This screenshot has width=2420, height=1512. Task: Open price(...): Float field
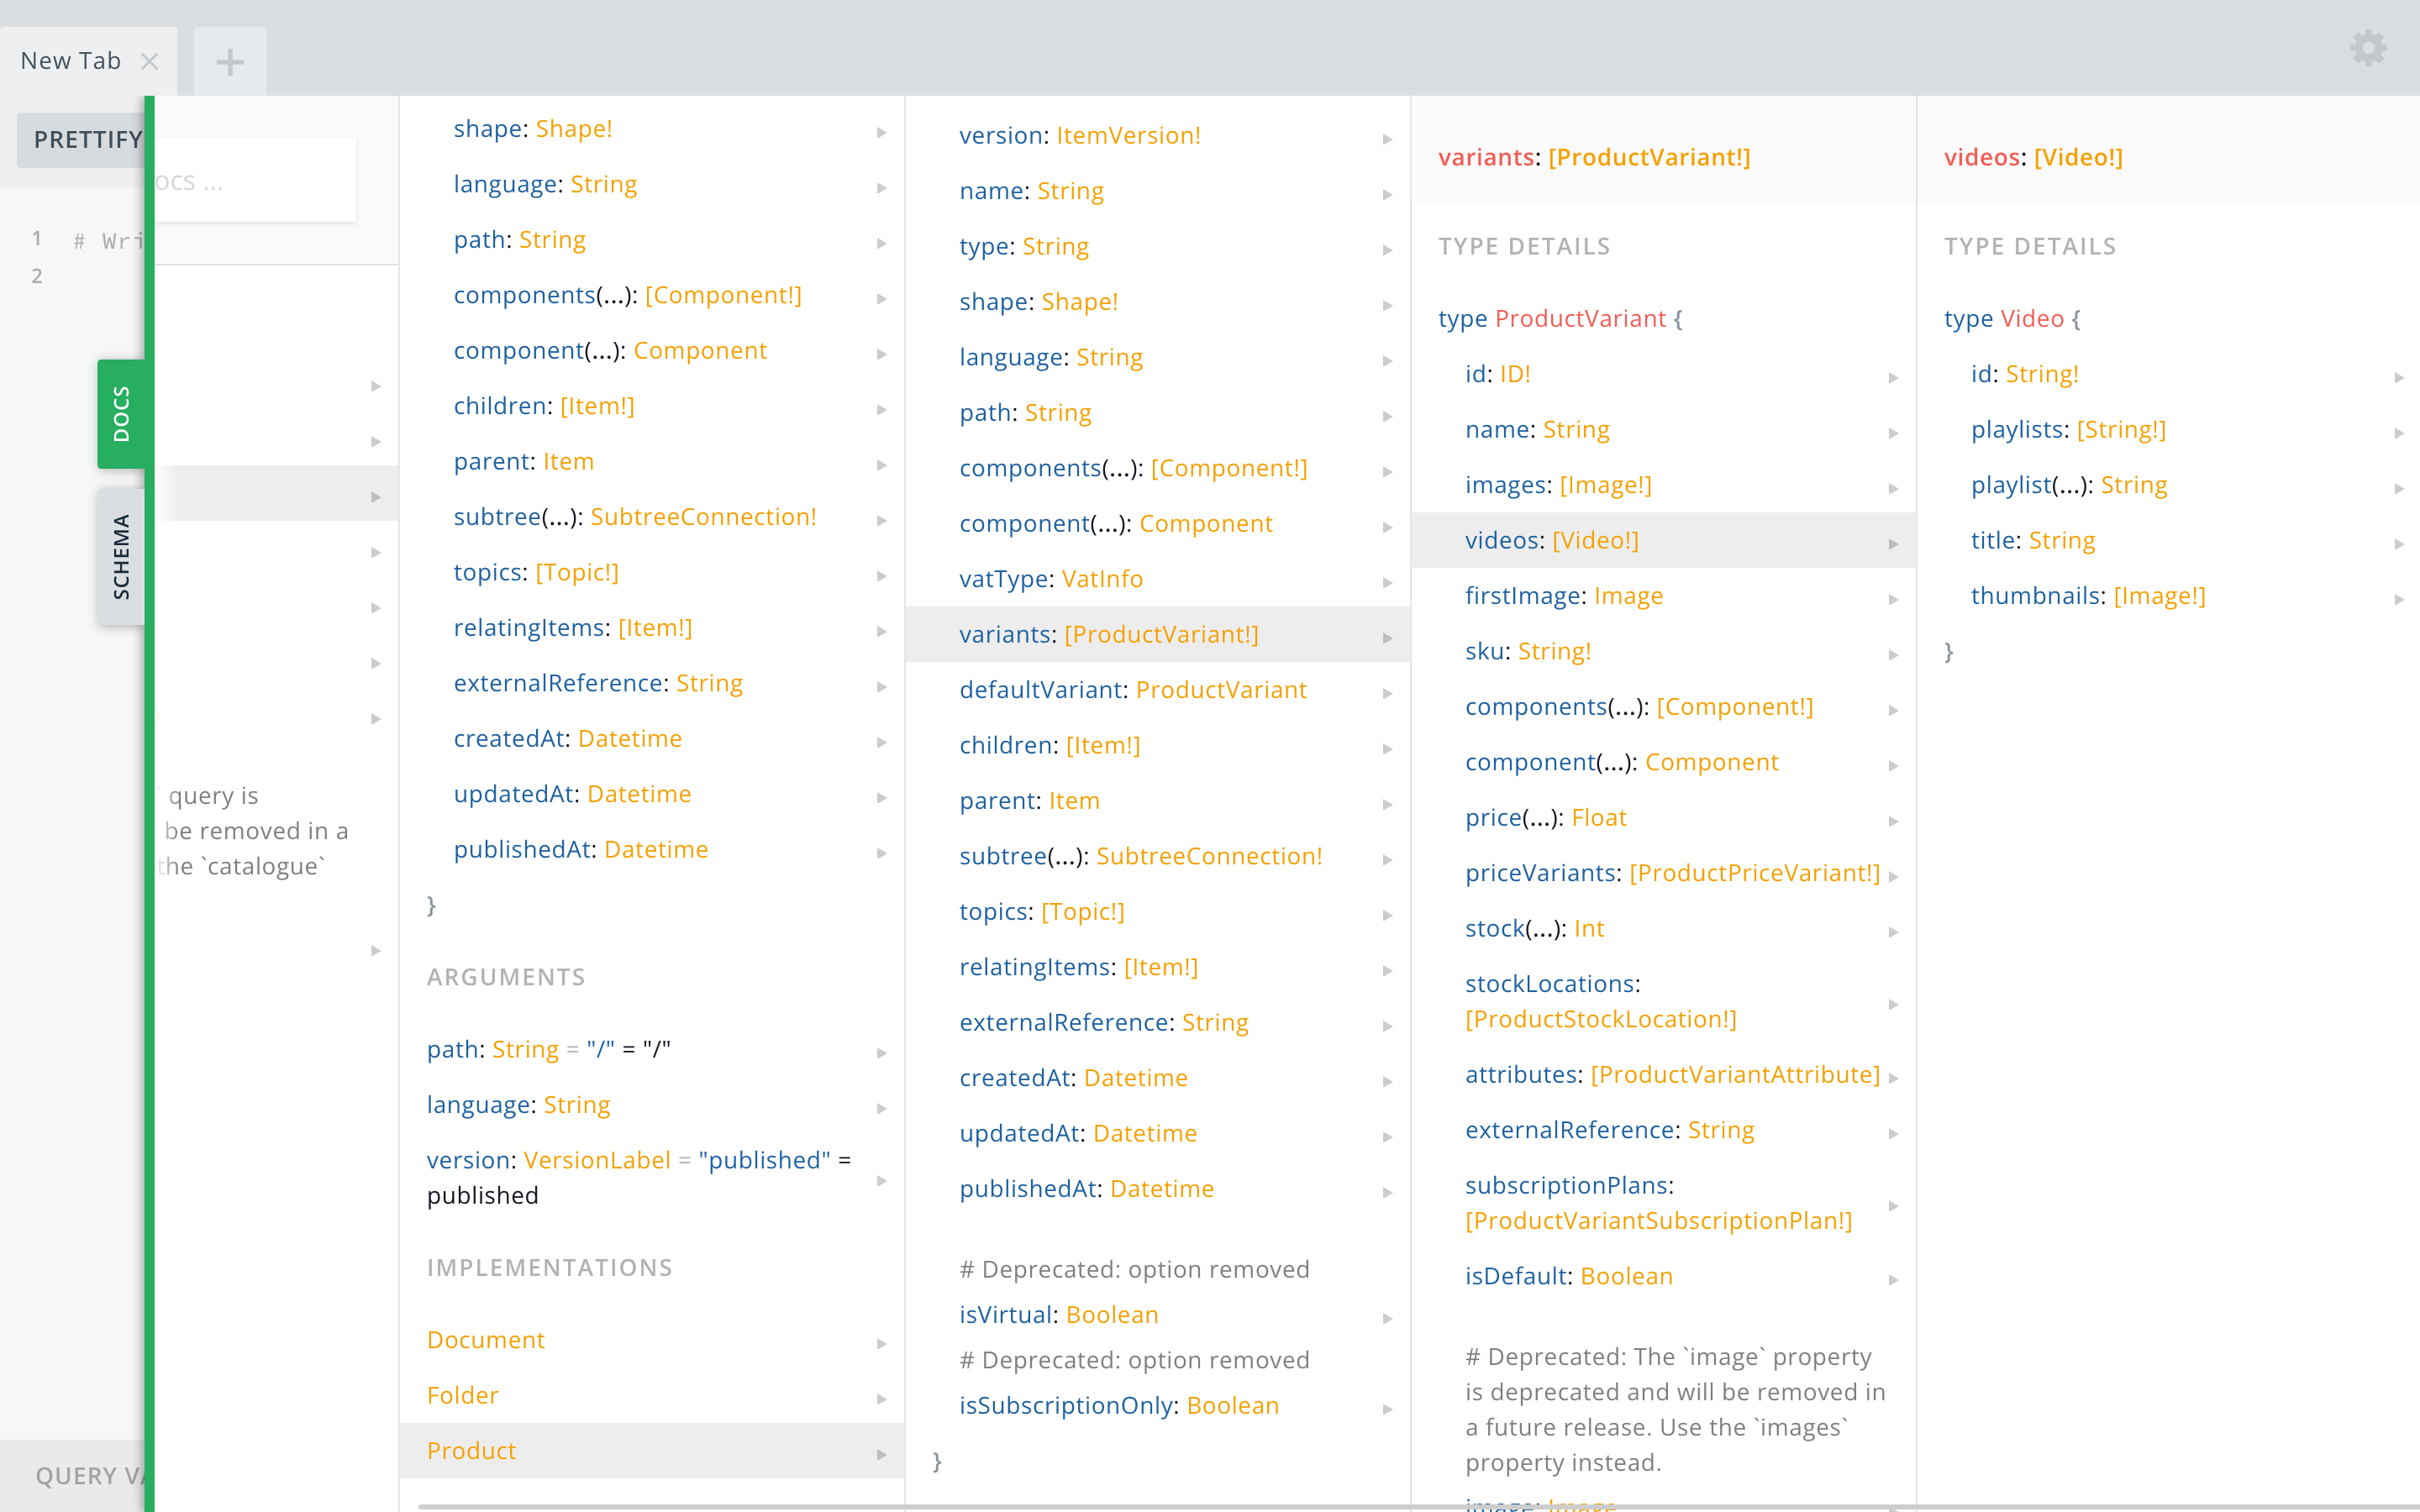click(x=1664, y=818)
